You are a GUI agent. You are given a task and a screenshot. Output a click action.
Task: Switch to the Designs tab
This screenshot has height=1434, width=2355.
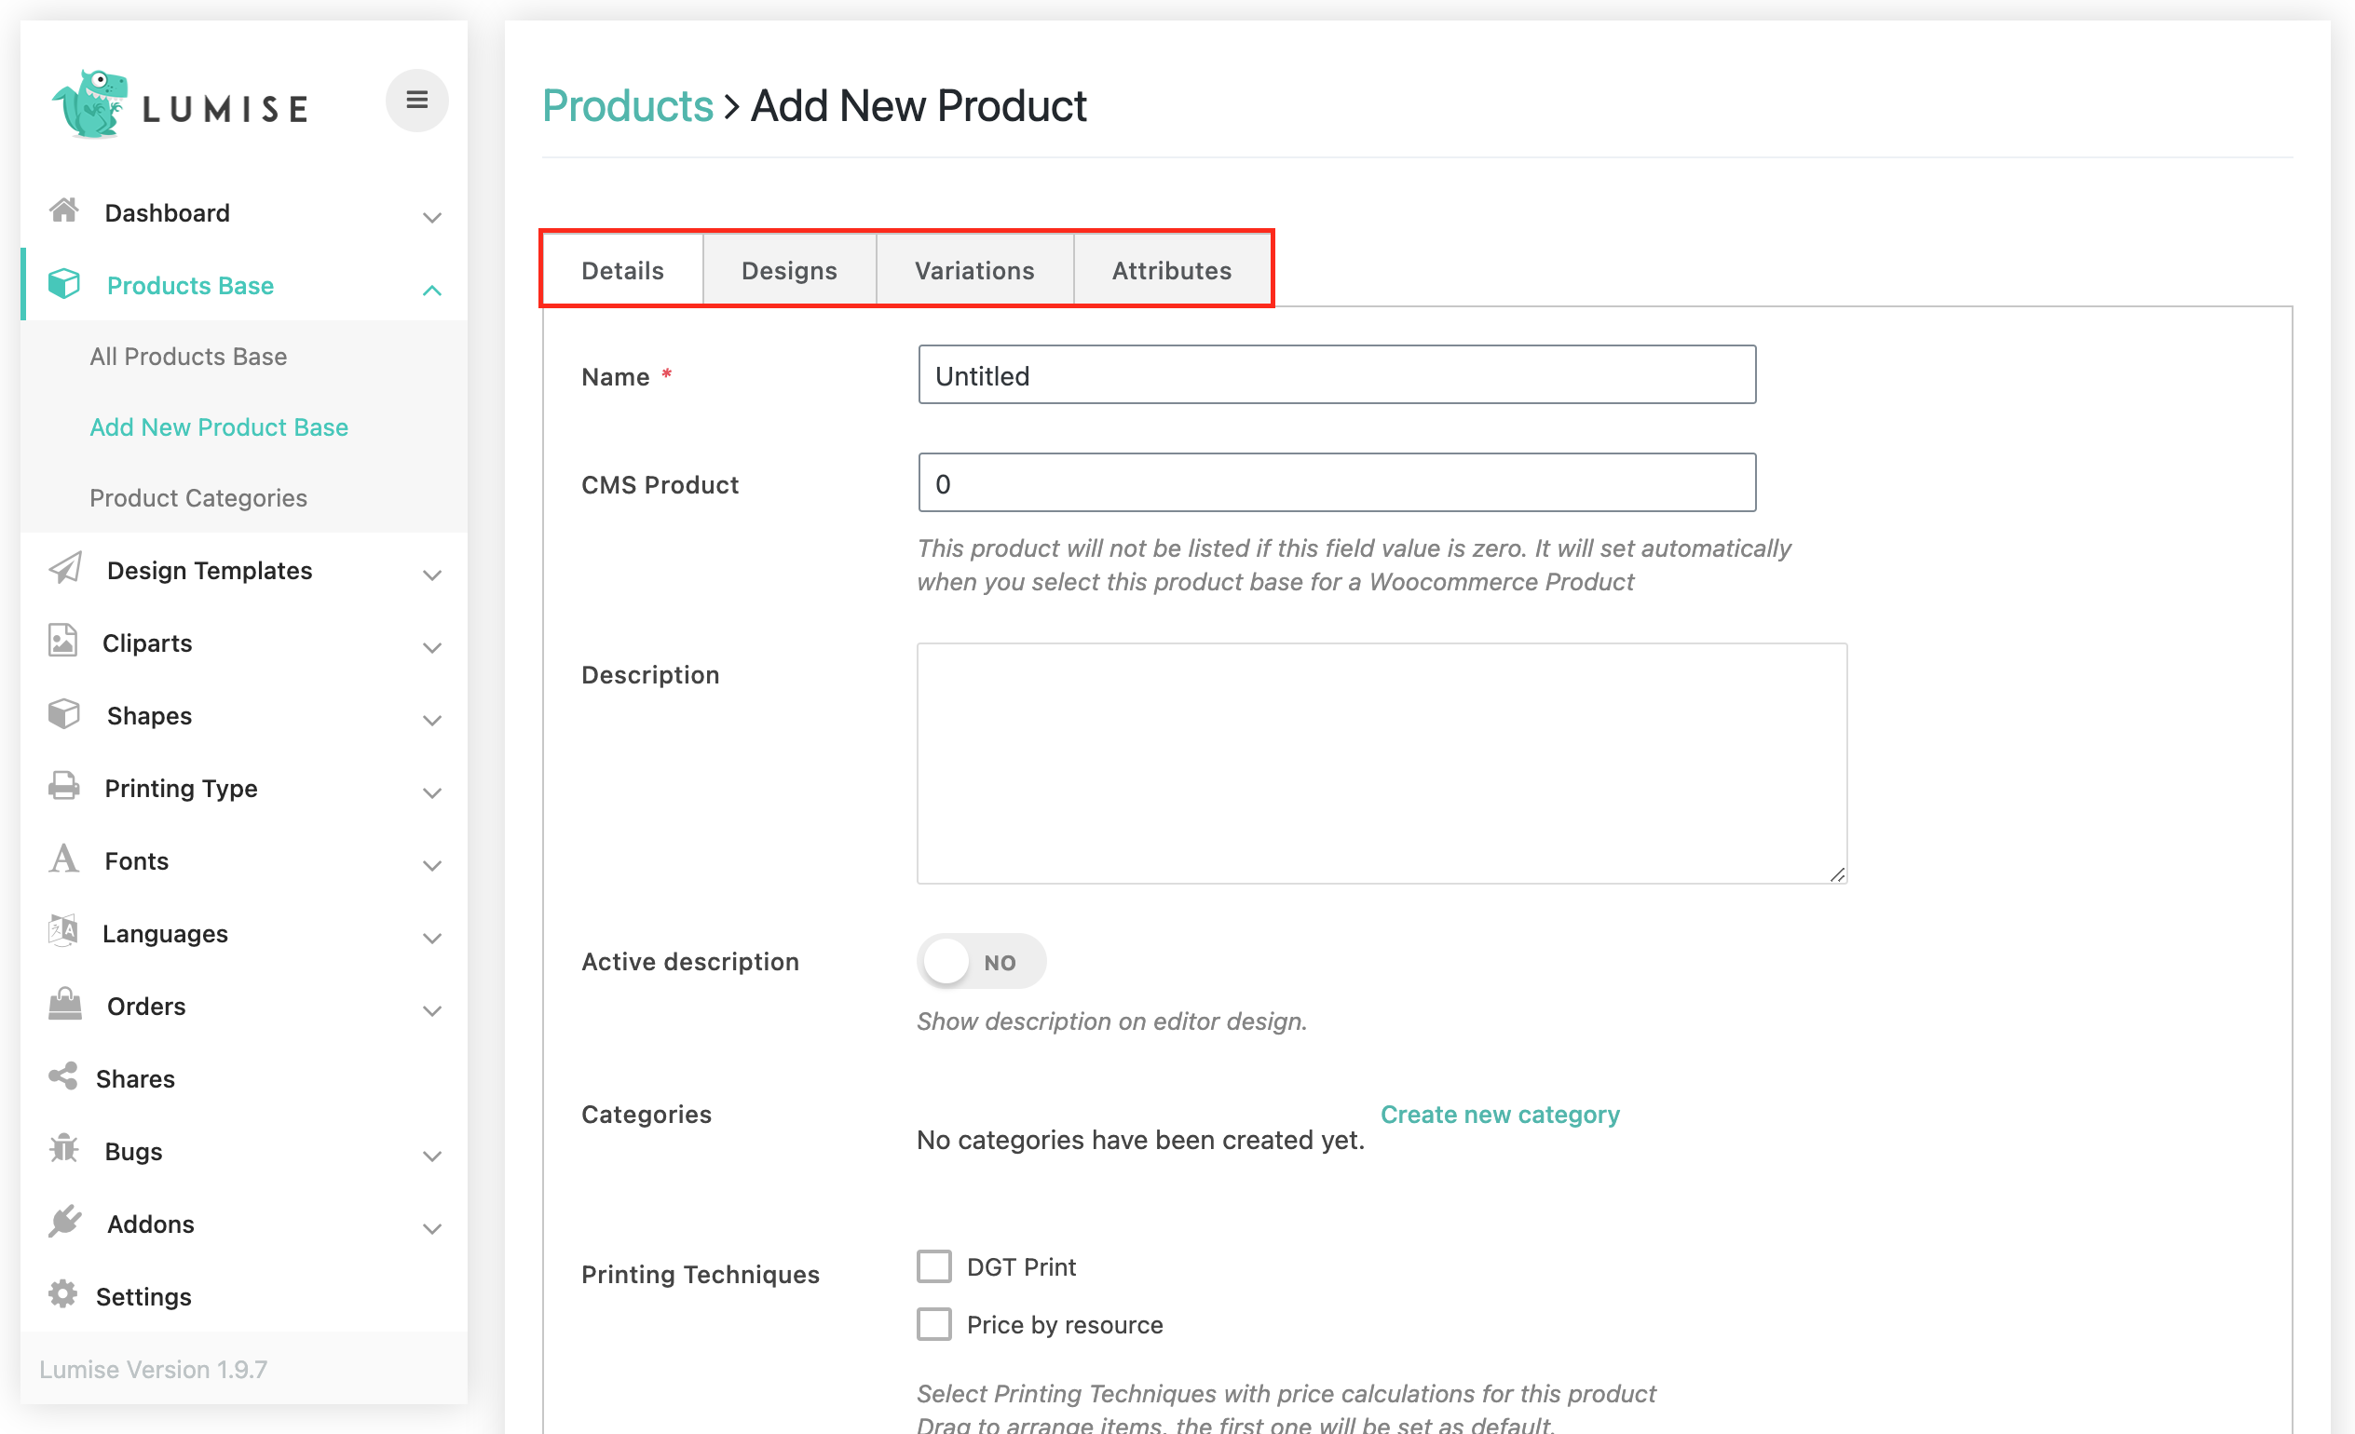click(x=789, y=270)
